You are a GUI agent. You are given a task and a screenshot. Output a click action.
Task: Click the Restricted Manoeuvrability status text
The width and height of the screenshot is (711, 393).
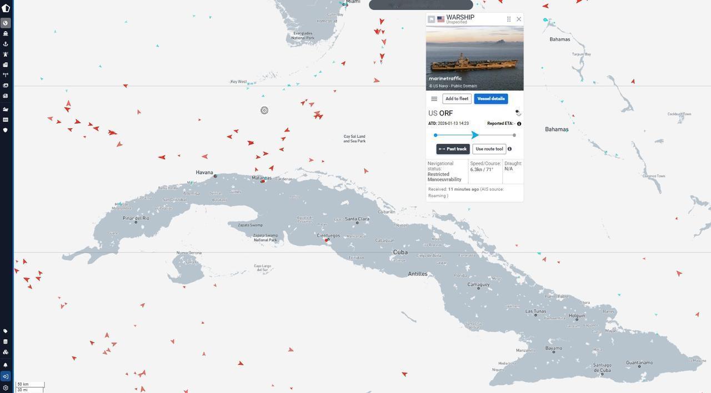coord(444,177)
